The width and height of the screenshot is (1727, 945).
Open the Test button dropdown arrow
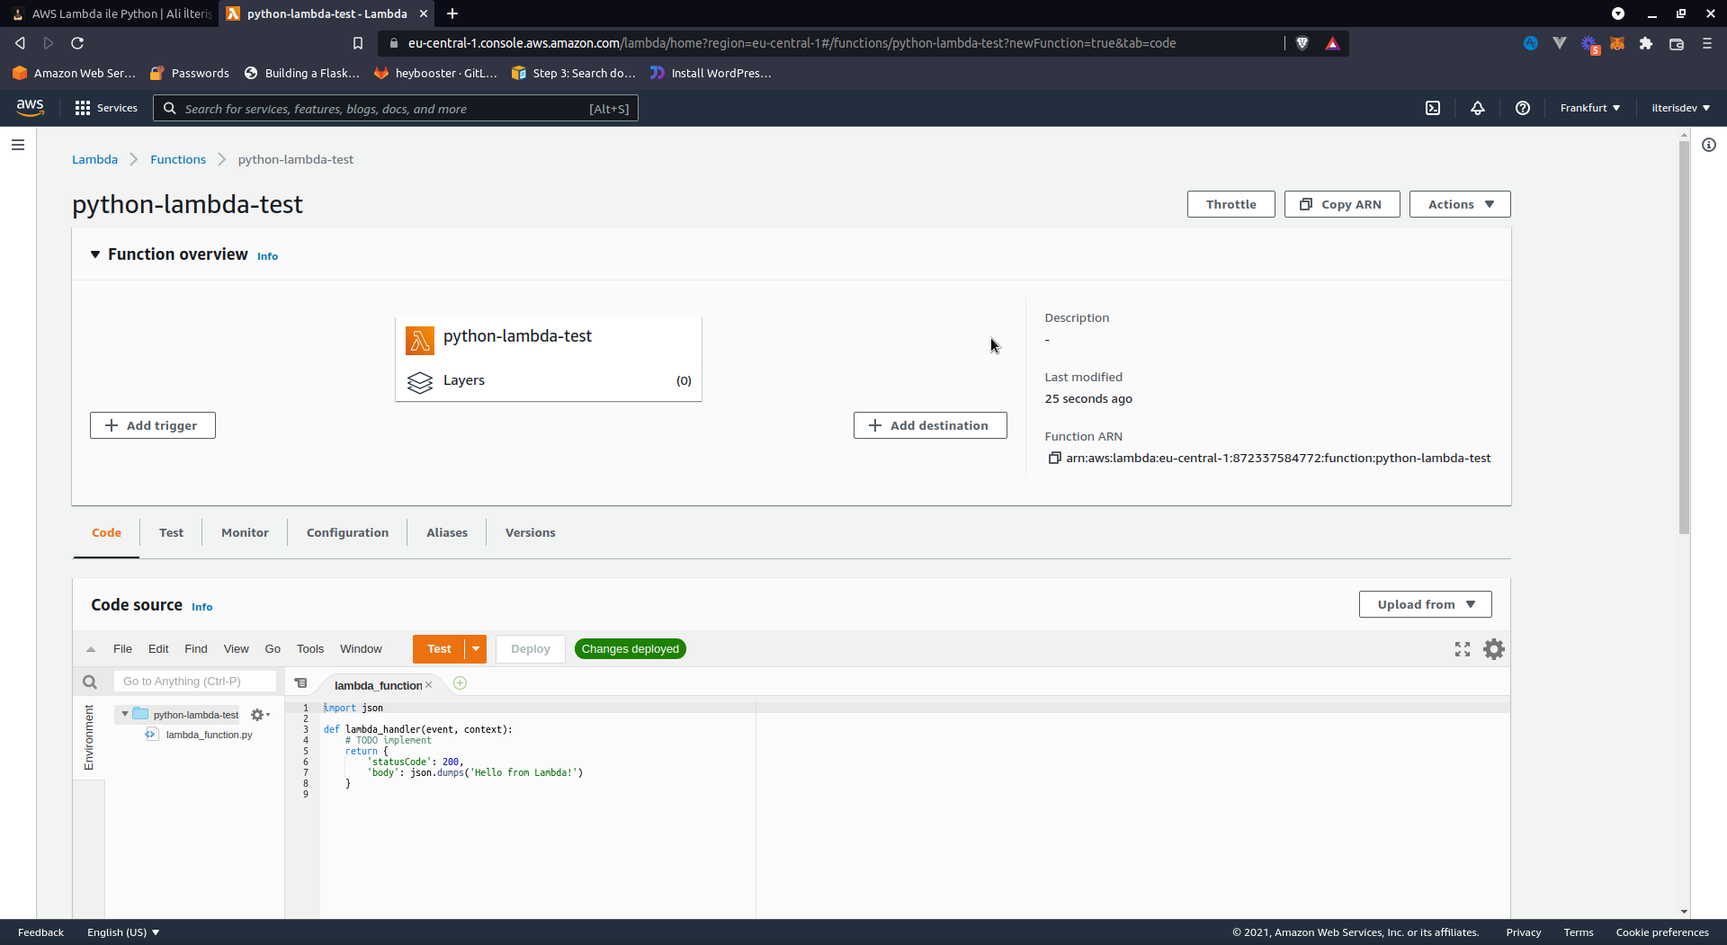(x=476, y=649)
